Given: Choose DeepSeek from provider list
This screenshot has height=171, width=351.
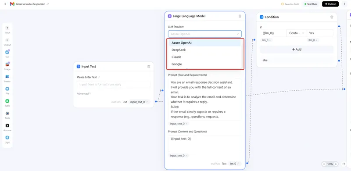Looking at the screenshot, I should point(205,50).
